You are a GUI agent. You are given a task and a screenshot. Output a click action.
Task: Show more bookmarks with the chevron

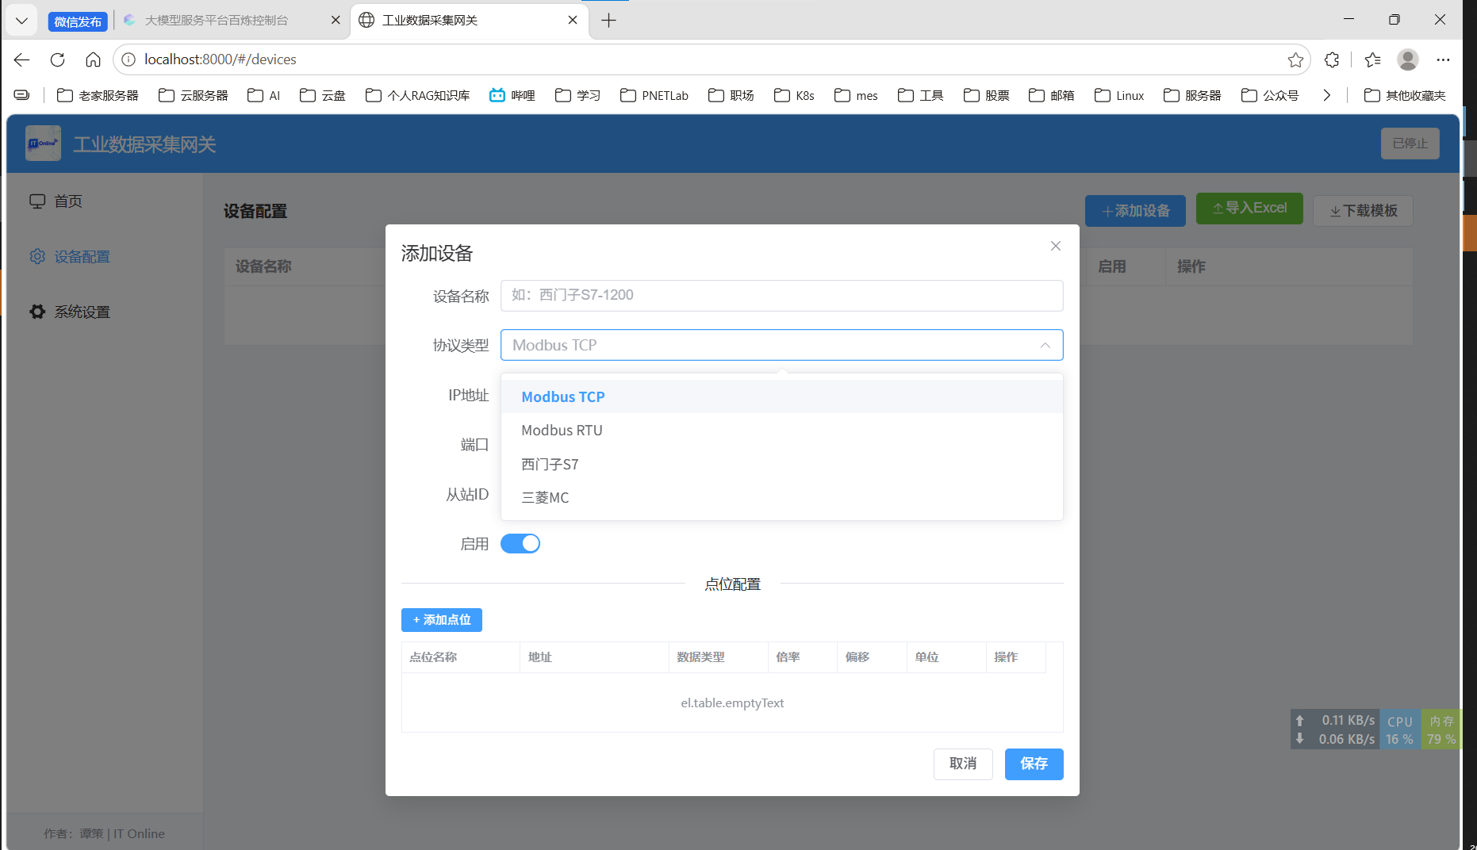click(1326, 95)
